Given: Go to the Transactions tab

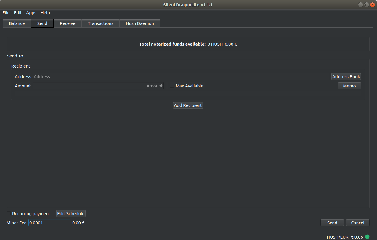Looking at the screenshot, I should 101,23.
